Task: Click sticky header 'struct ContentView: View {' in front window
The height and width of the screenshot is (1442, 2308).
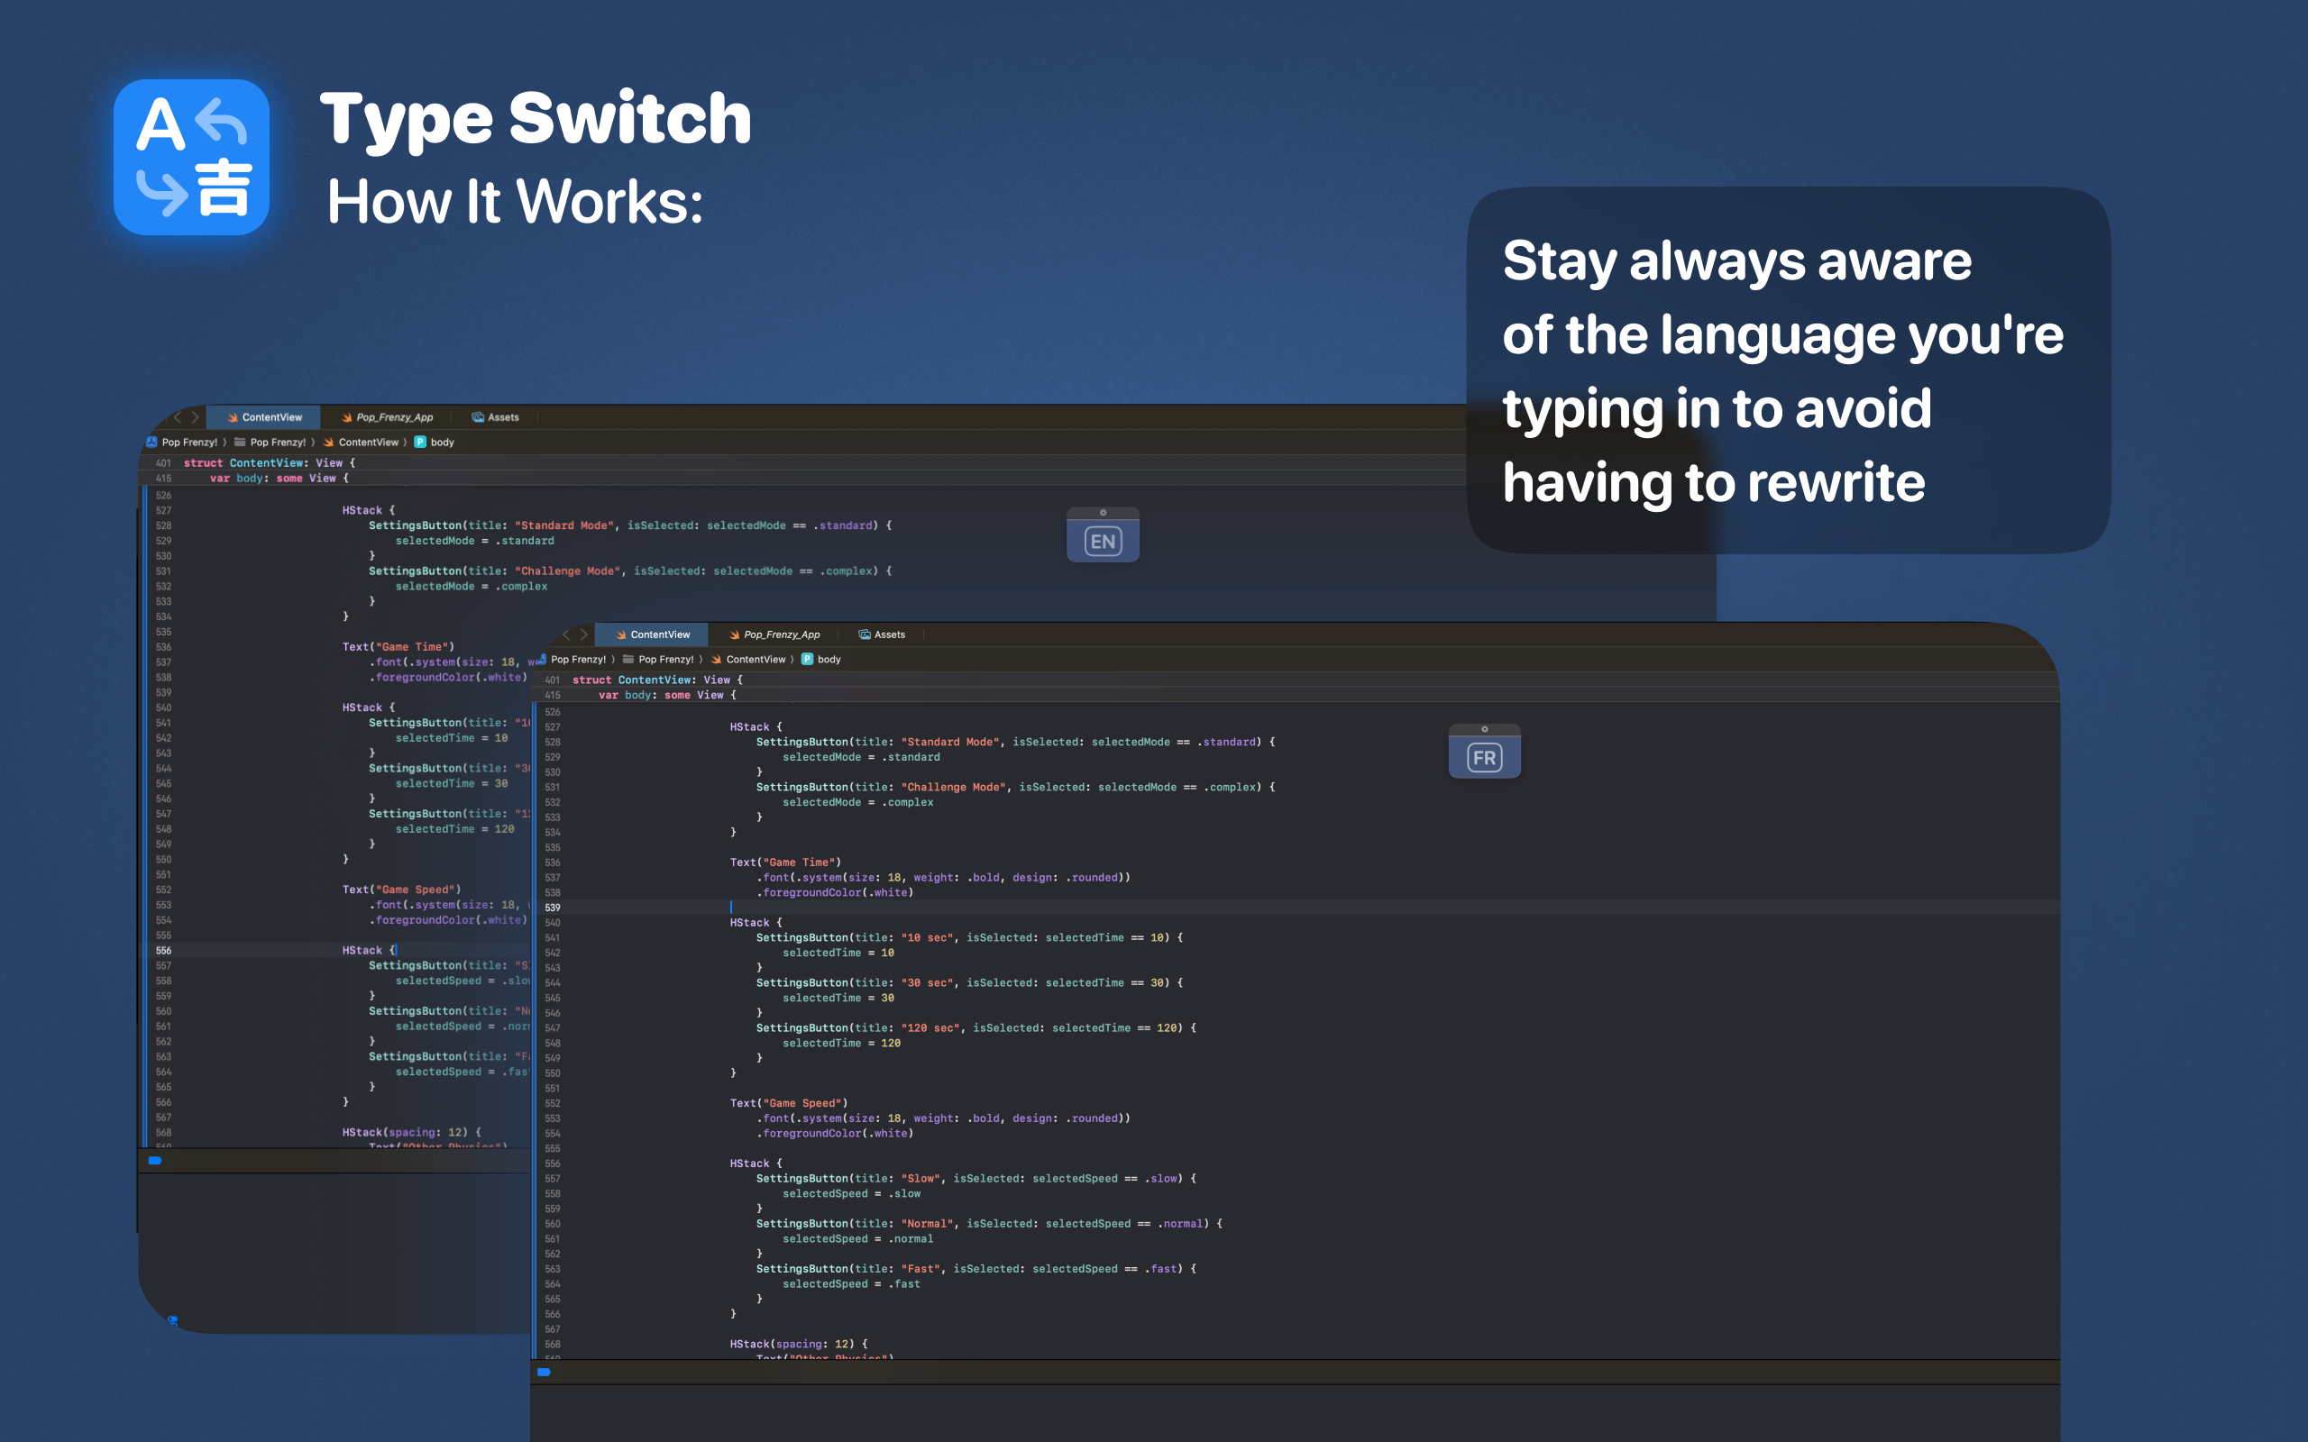Action: [657, 680]
